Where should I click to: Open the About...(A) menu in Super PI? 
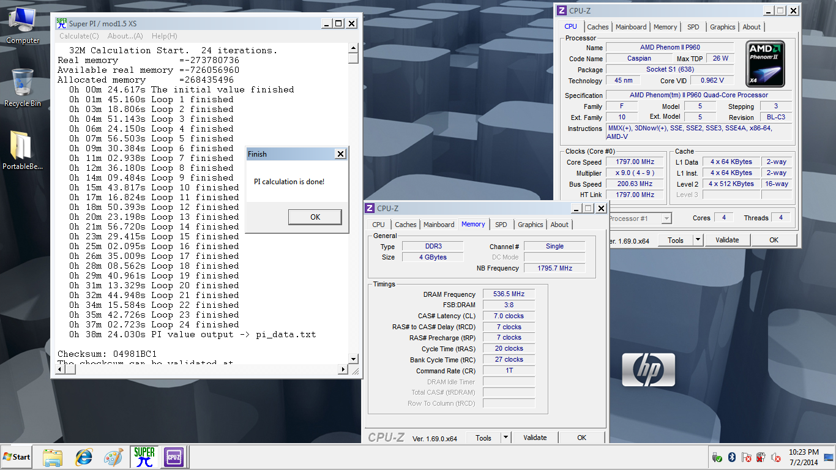pyautogui.click(x=125, y=36)
